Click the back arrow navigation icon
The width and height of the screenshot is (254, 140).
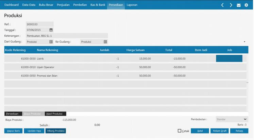click(222, 5)
